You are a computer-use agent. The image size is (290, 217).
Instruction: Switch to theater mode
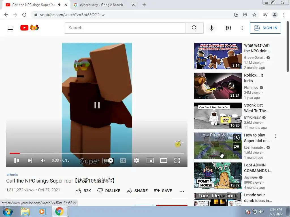tap(164, 160)
